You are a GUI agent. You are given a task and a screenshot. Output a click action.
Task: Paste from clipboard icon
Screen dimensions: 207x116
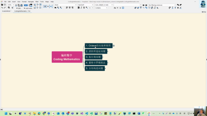(22, 5)
